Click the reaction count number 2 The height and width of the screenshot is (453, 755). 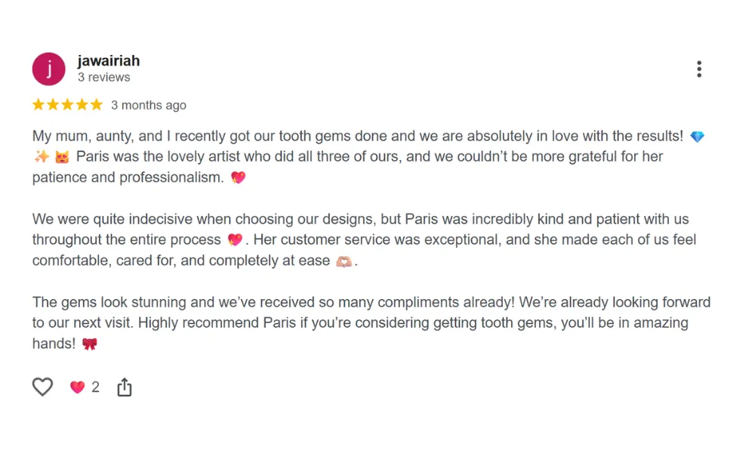coord(96,387)
